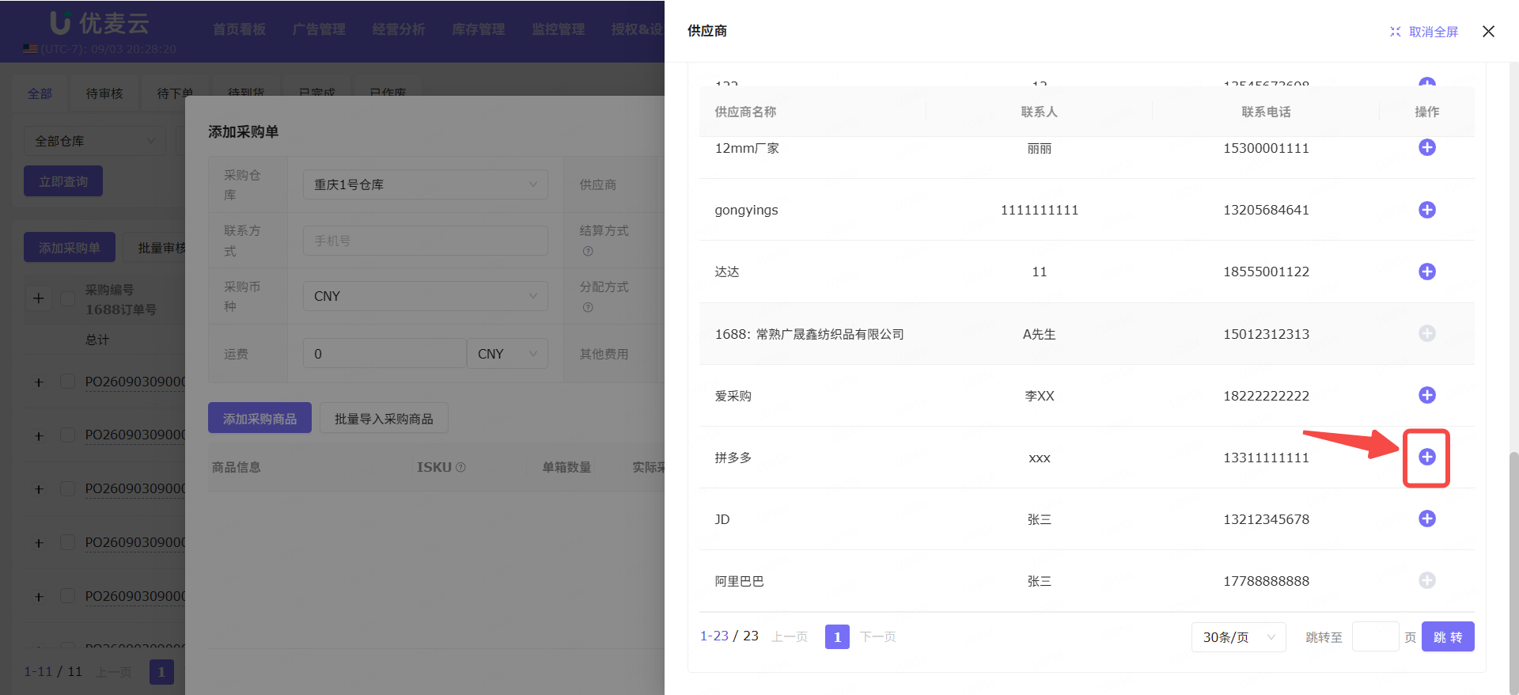
Task: Open the 全部仓库 filter dropdown
Action: [95, 141]
